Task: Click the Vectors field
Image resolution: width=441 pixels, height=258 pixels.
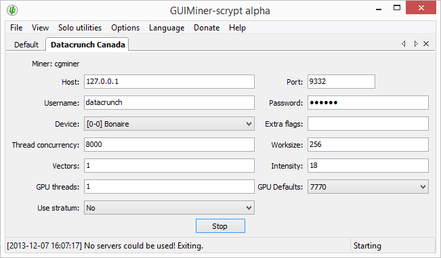Action: 169,165
